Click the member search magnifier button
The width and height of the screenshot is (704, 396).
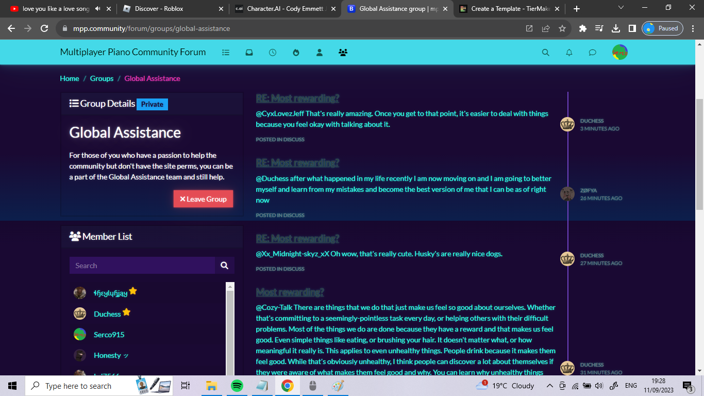224,266
